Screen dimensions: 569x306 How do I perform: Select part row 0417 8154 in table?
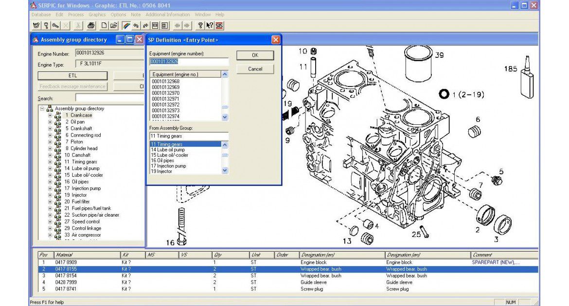coord(66,275)
